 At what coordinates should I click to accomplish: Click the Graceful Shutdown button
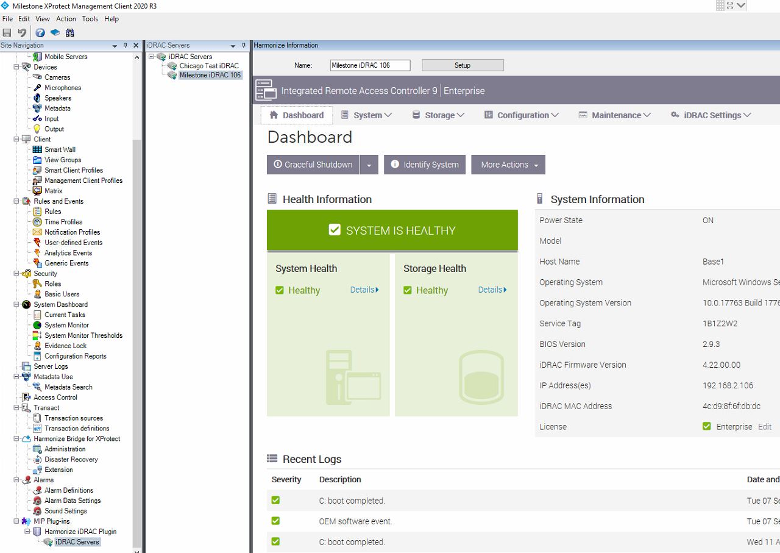pos(313,165)
